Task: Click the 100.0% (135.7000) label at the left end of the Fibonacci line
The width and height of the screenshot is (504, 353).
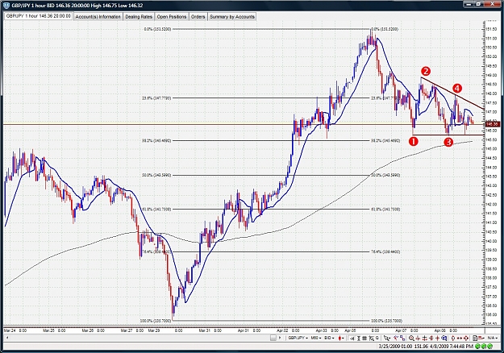Action: [x=156, y=321]
